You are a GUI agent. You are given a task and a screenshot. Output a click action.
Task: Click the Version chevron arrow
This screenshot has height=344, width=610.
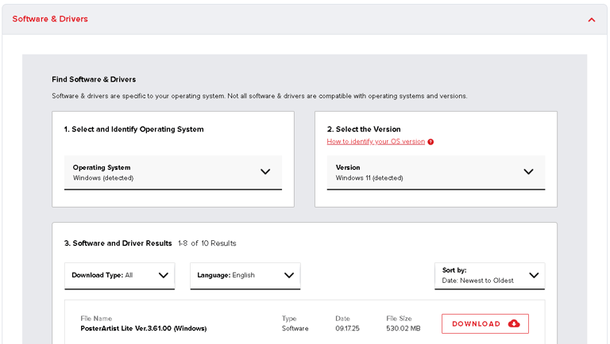pyautogui.click(x=528, y=172)
